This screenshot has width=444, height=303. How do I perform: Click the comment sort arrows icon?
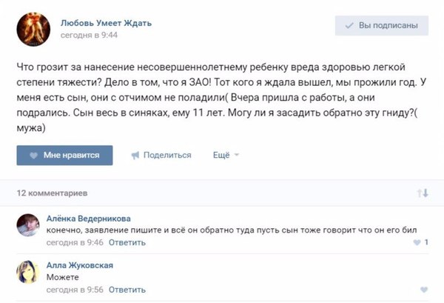423,193
